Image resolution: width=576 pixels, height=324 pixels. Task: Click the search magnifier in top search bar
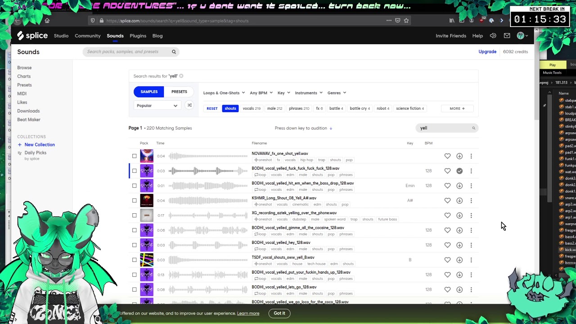pyautogui.click(x=174, y=52)
